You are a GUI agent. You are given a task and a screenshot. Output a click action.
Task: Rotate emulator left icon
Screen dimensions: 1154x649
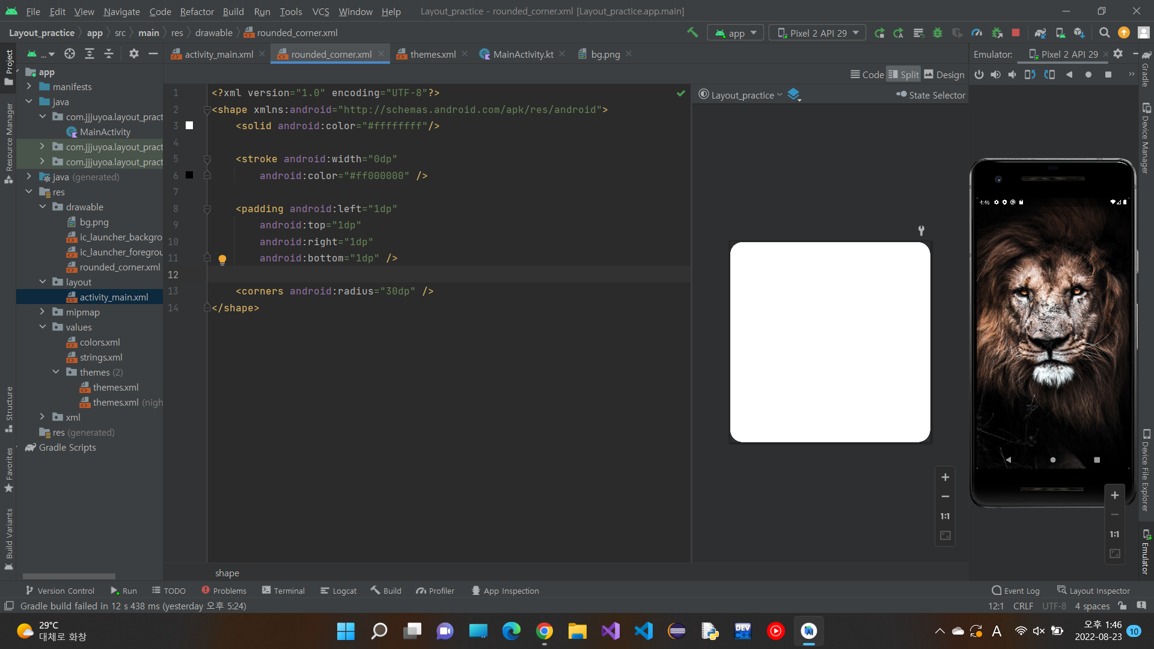1030,75
